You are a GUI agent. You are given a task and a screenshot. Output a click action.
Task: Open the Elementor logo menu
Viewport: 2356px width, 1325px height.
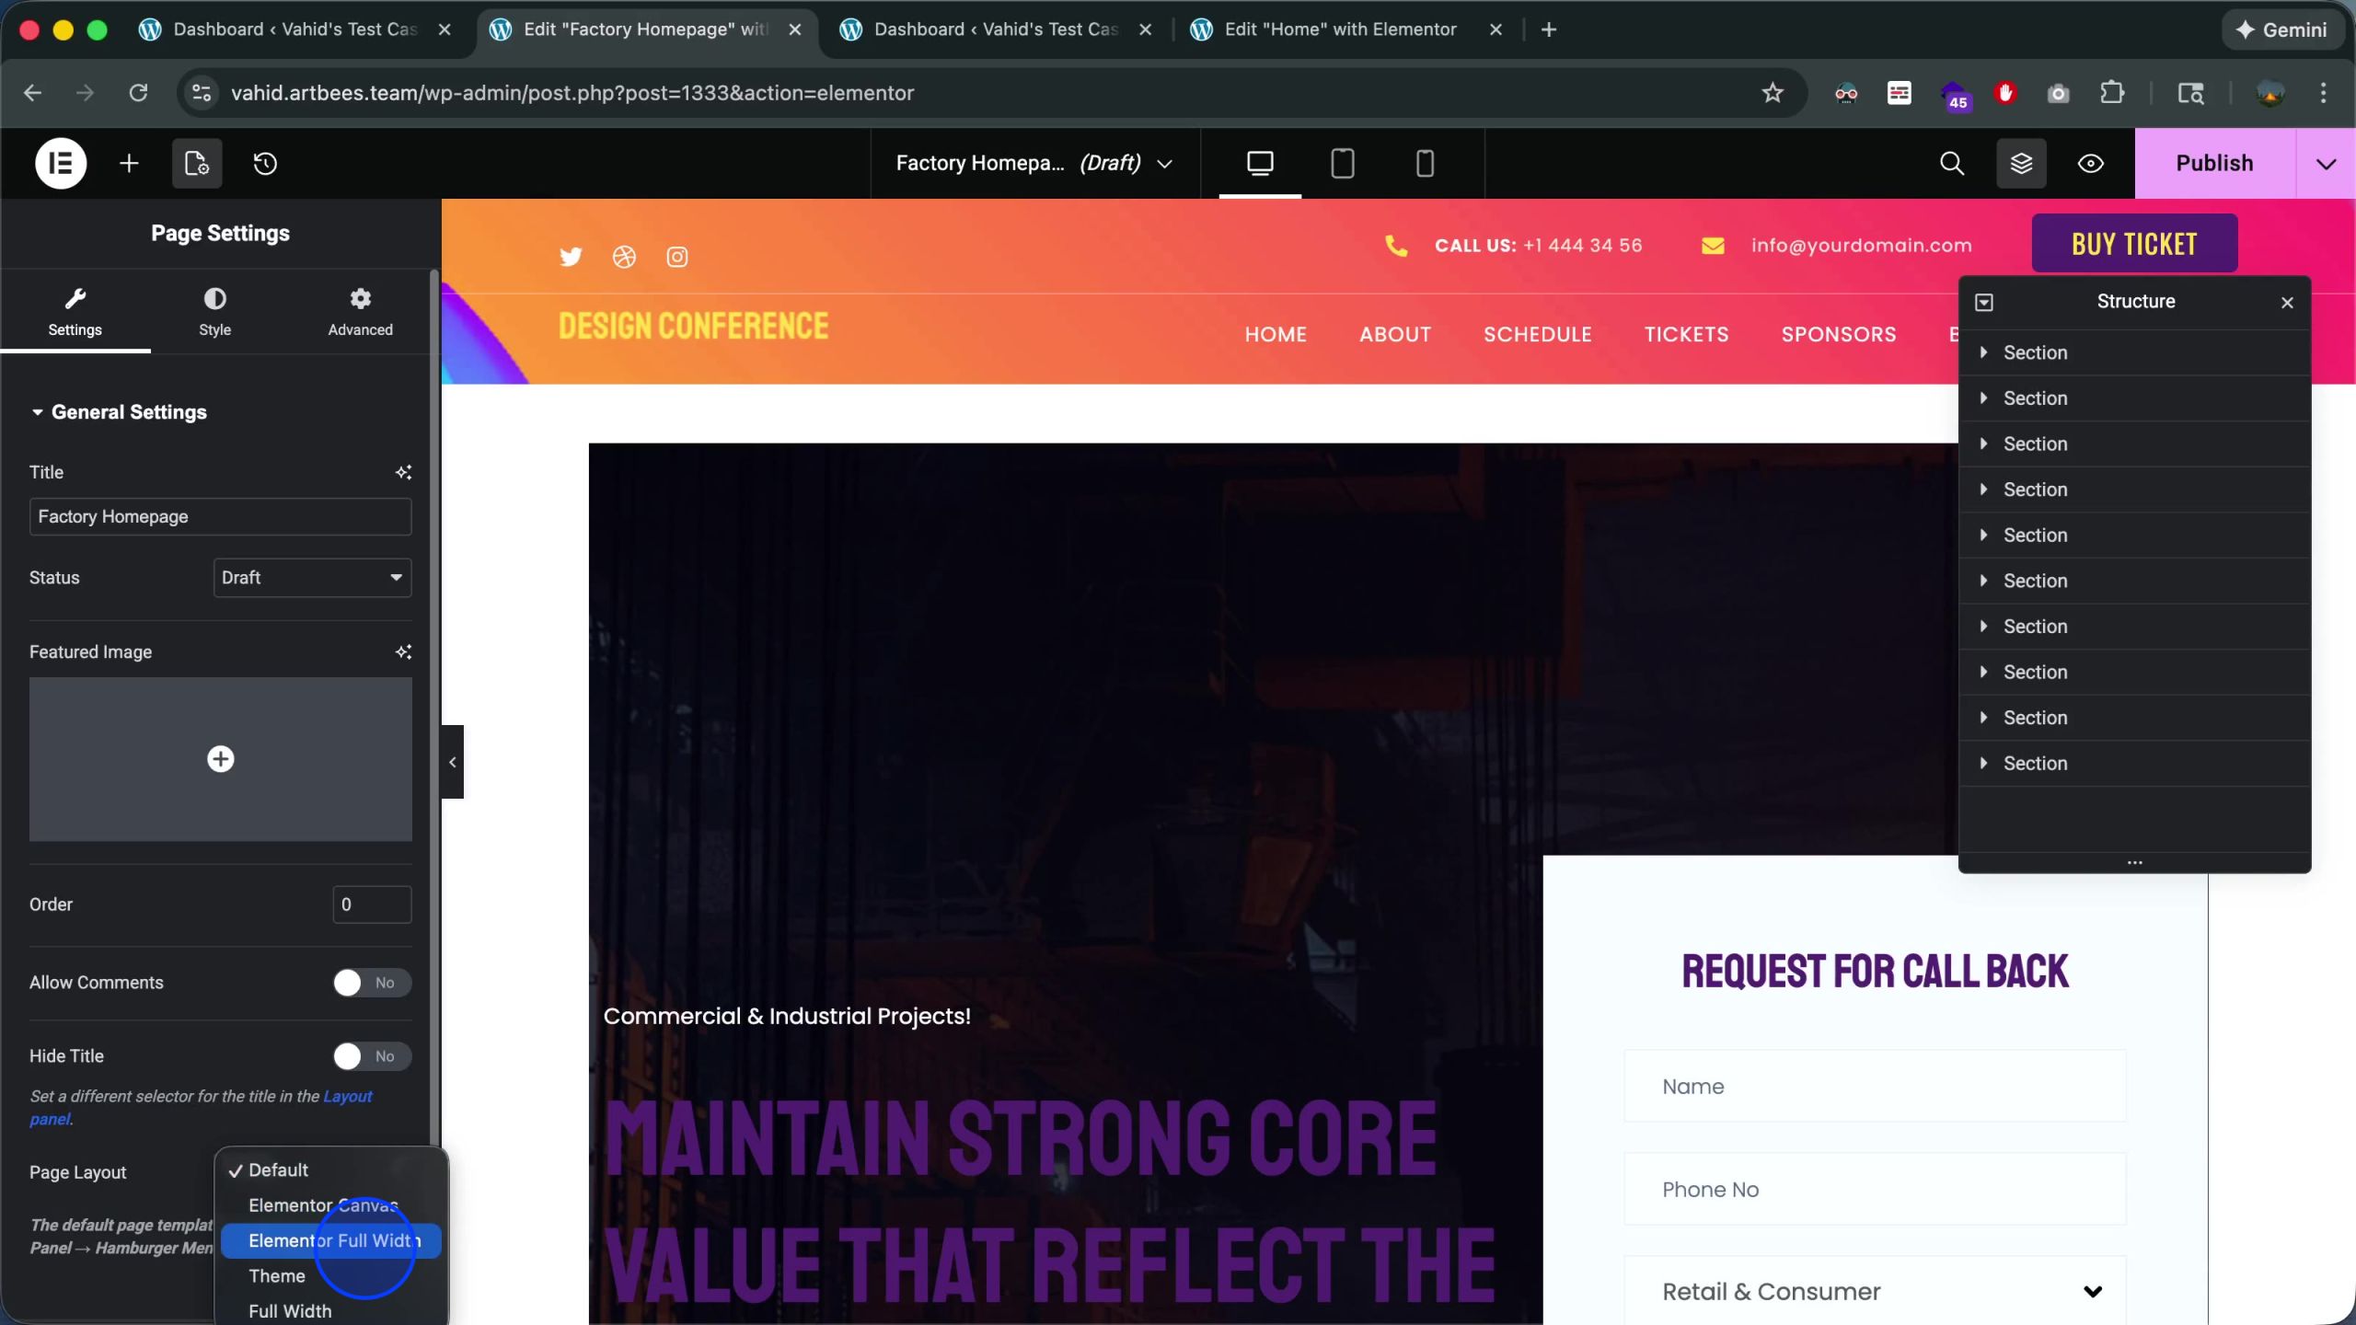coord(61,164)
